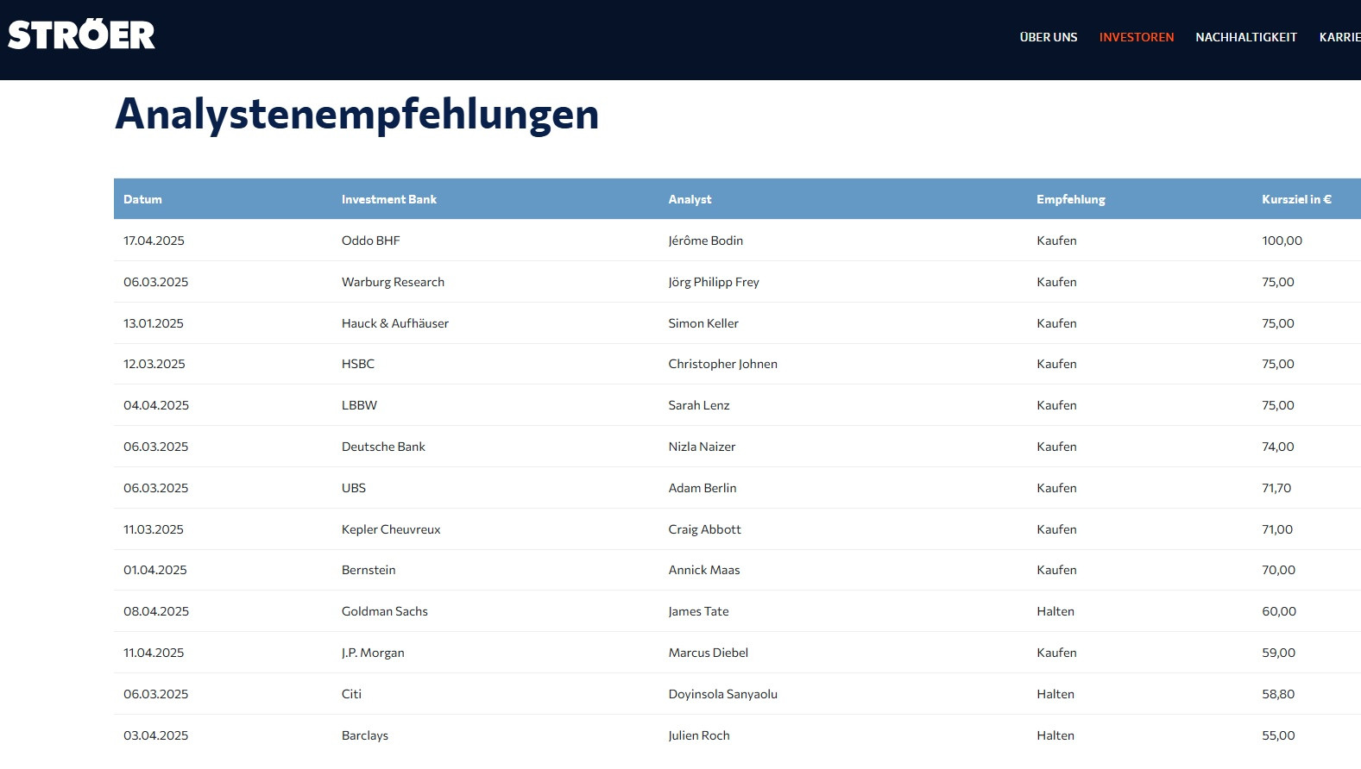Click the J.P. Morgan cell
1361x769 pixels.
(373, 653)
